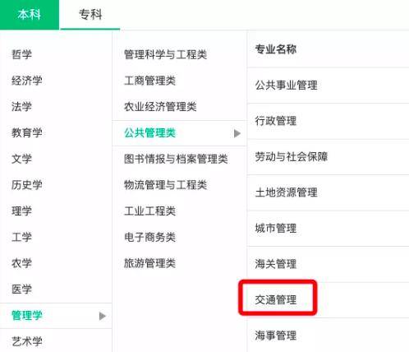This screenshot has width=409, height=352.
Task: Choose the 海关管理 major
Action: pyautogui.click(x=276, y=264)
